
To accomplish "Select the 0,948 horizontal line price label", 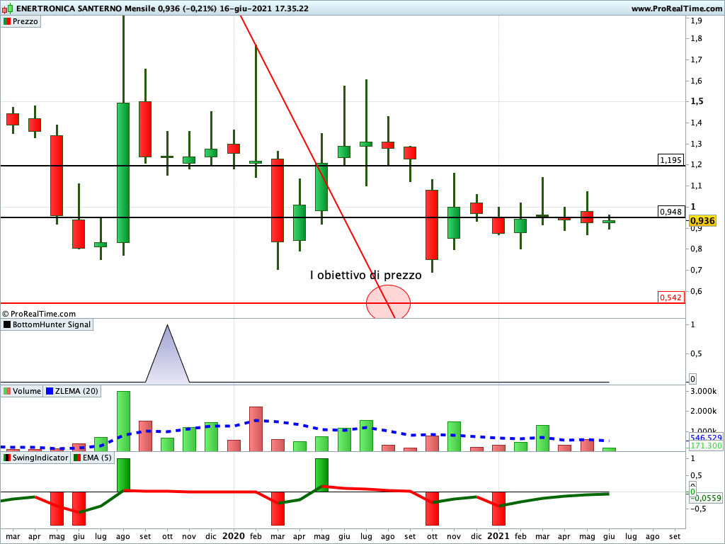I will pyautogui.click(x=670, y=212).
